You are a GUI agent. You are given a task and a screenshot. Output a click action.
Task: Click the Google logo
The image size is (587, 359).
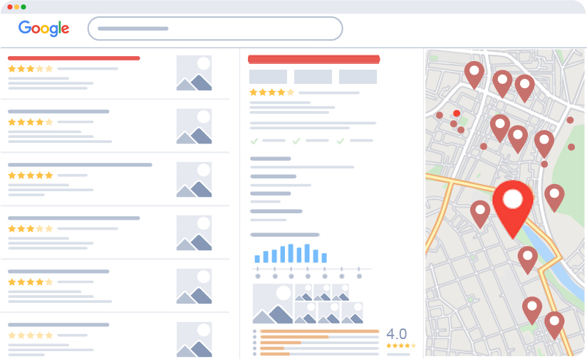43,28
